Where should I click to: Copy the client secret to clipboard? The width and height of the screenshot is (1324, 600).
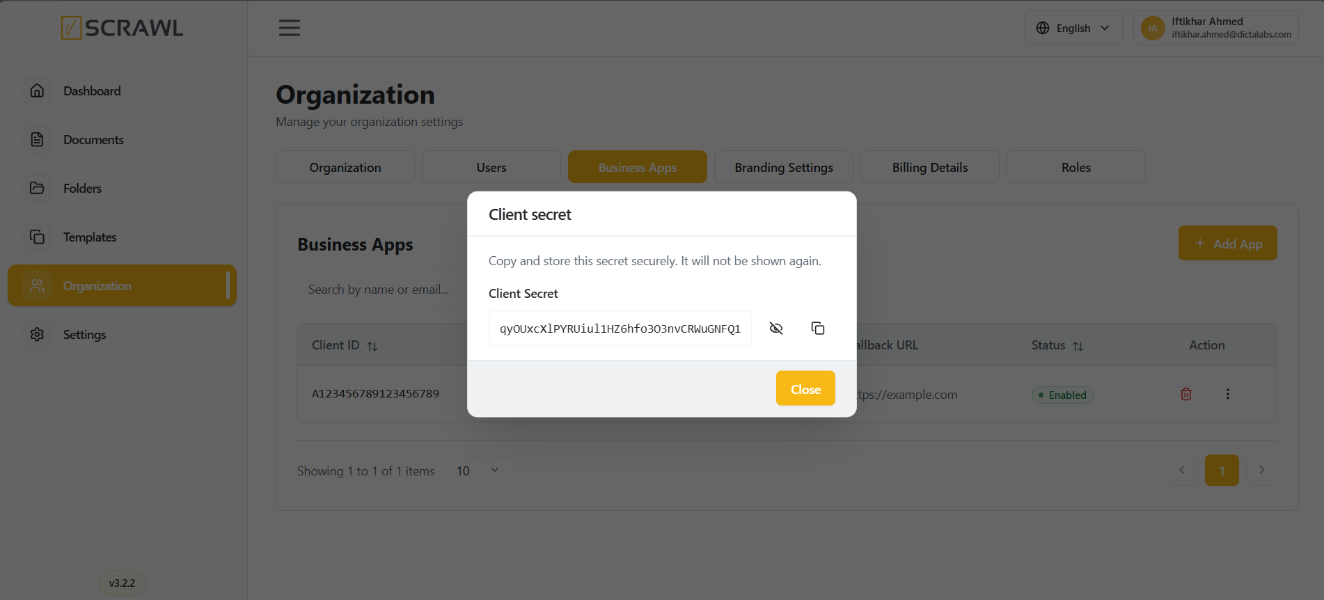point(818,328)
